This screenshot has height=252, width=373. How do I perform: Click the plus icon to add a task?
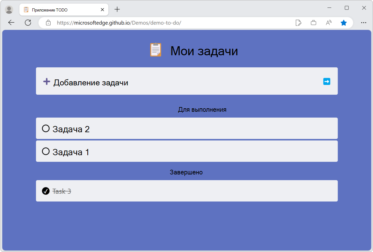46,81
